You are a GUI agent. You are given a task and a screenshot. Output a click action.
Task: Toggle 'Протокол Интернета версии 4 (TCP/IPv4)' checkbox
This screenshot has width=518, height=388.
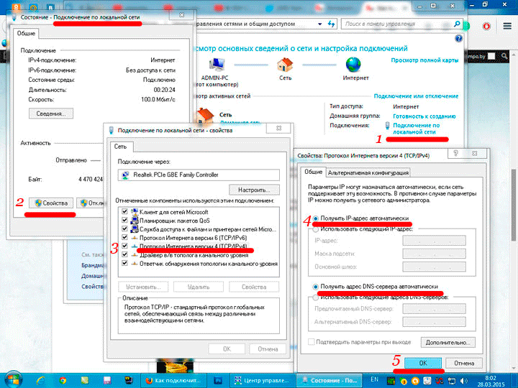pos(124,246)
